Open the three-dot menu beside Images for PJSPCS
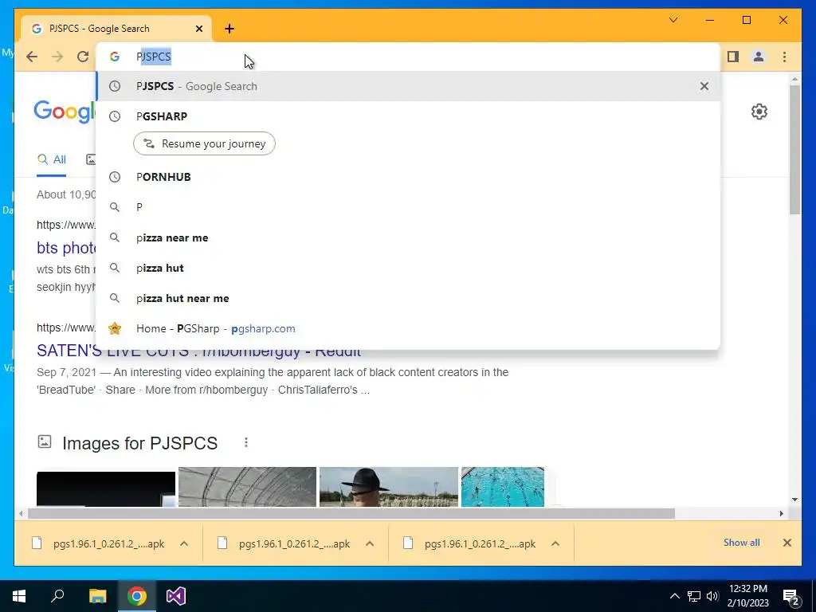Viewport: 816px width, 612px height. (x=246, y=443)
